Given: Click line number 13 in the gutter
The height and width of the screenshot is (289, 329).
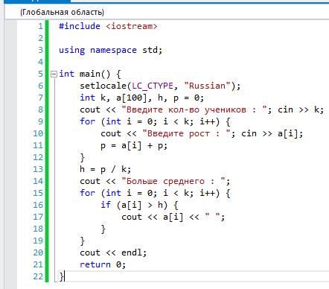Looking at the screenshot, I should pos(38,169).
